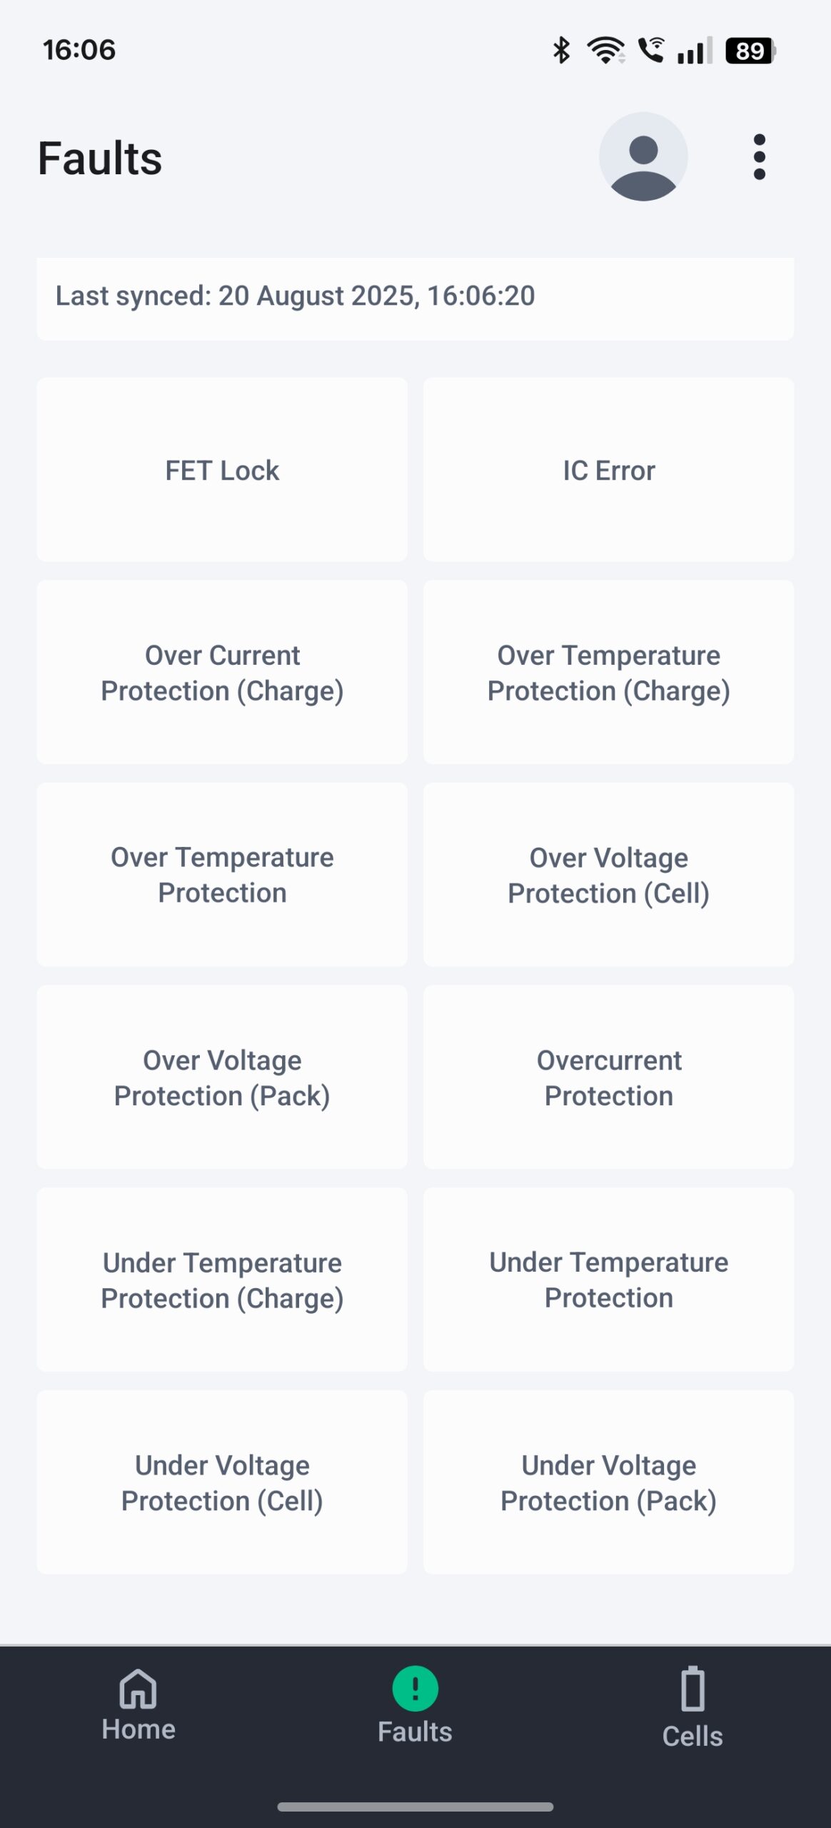
Task: Select the Overcurrent Protection card
Action: (x=608, y=1078)
